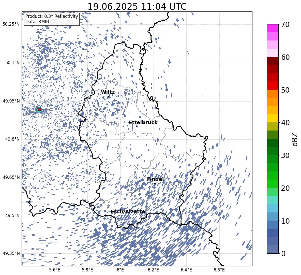Click the 30 colorbar tick label
Image resolution: width=301 pixels, height=275 pixels.
tap(285, 155)
